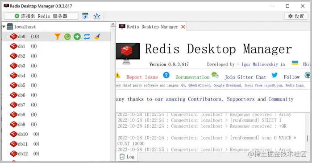Click the GitHub icon at right edge

(308, 75)
